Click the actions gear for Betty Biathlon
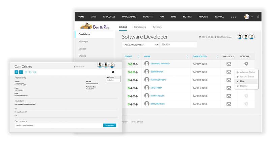Image resolution: width=270 pixels, height=151 pixels. 246,104
